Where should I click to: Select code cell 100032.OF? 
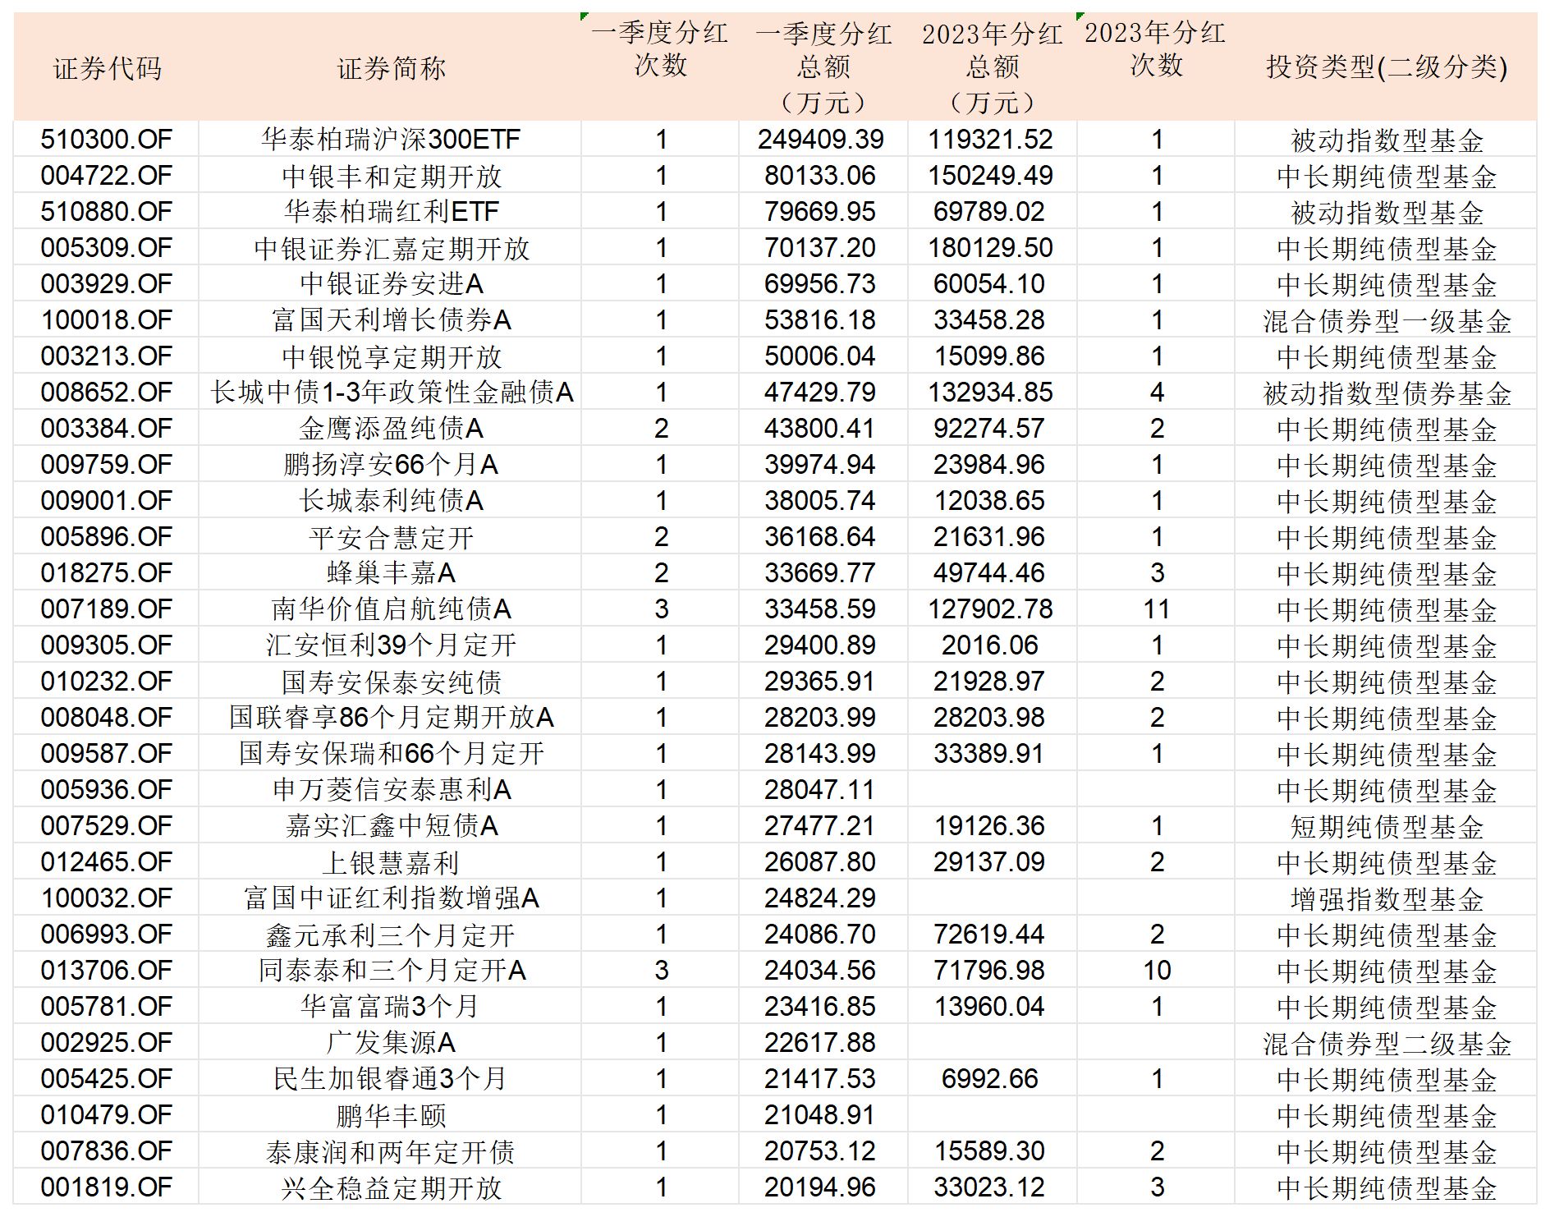[x=107, y=898]
